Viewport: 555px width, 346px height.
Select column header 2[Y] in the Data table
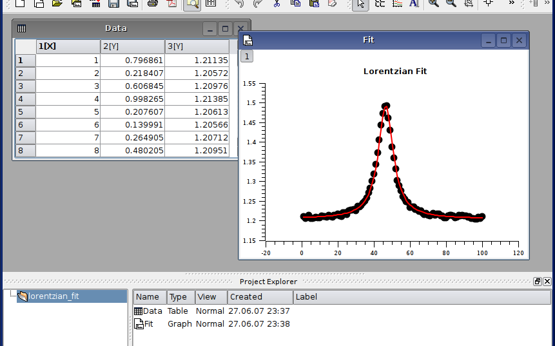pos(133,46)
